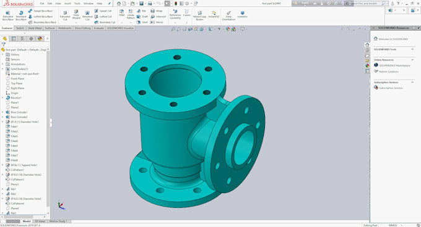The width and height of the screenshot is (421, 227).
Task: Click the Rebuild traffic light icon
Action: point(176,4)
